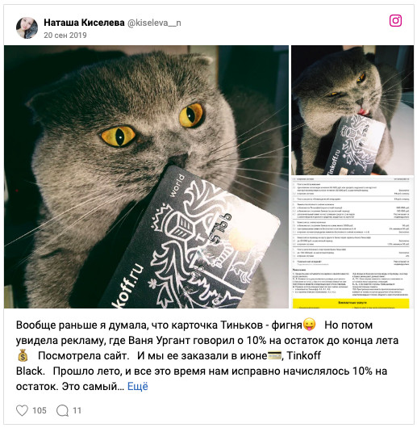Image resolution: width=417 pixels, height=428 pixels.
Task: Open comments via the speech bubble icon
Action: click(x=62, y=410)
